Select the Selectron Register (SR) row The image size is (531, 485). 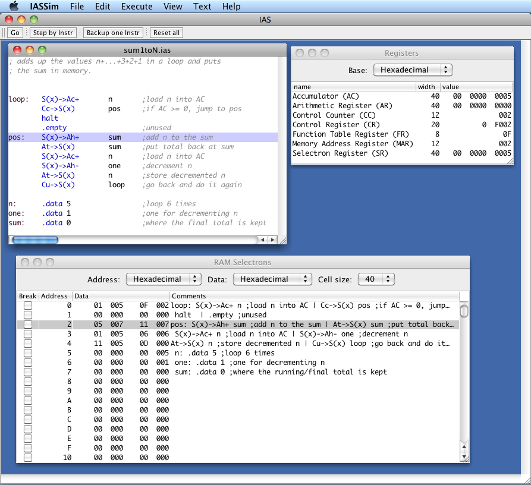coord(401,153)
